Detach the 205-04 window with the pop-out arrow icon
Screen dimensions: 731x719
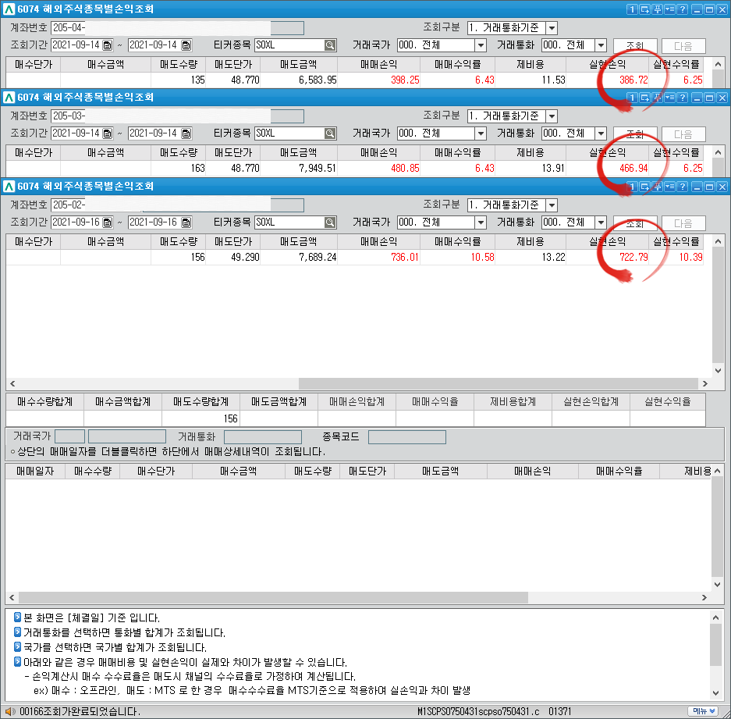coord(644,9)
